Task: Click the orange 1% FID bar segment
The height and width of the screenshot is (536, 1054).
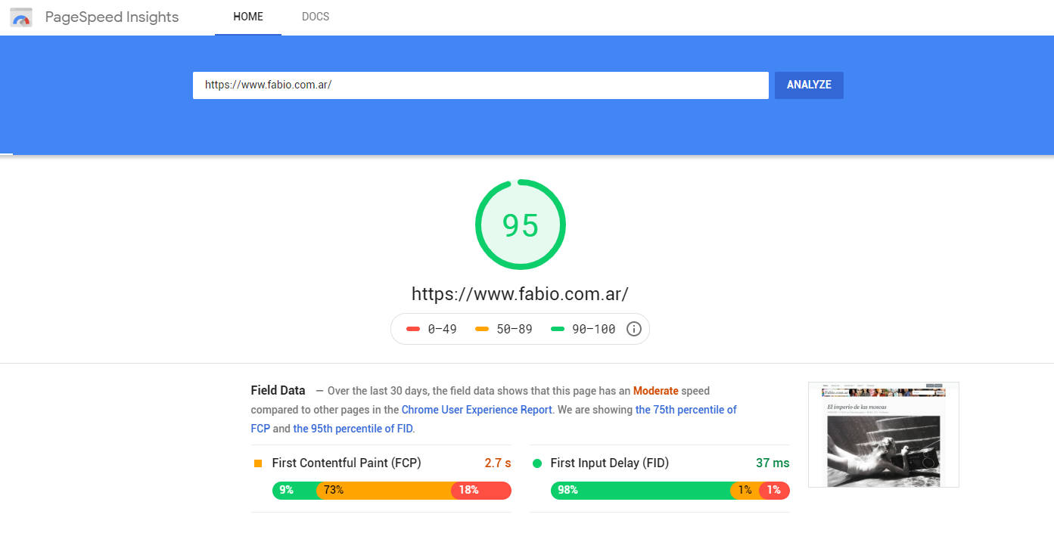Action: click(745, 490)
